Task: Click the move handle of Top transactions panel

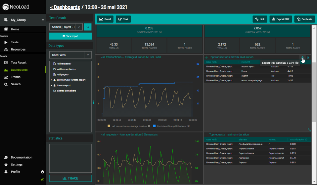Action: 206,57
